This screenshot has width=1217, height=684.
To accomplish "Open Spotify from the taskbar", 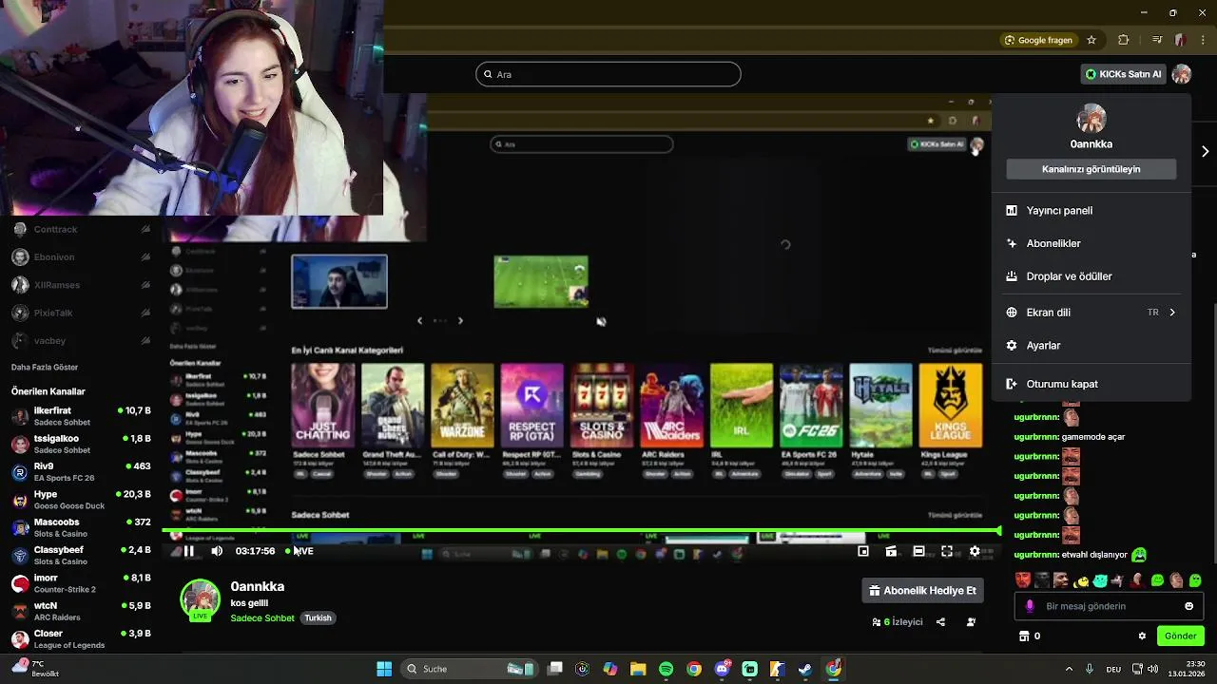I will point(666,669).
